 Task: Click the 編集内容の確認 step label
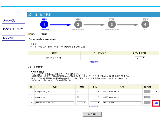[78, 30]
